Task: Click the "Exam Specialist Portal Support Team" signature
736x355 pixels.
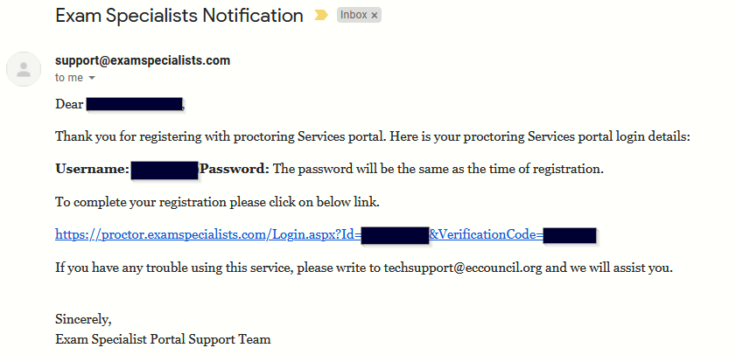Action: coord(163,339)
